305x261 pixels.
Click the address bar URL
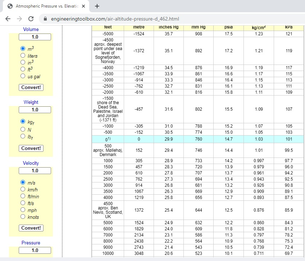click(x=115, y=19)
